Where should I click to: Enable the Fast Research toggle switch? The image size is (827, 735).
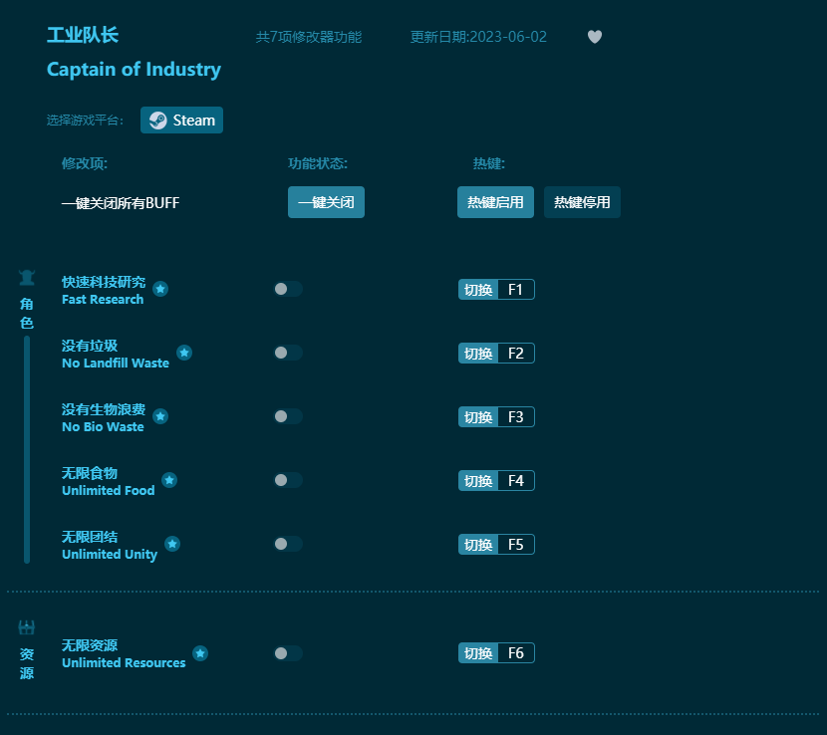(x=288, y=289)
